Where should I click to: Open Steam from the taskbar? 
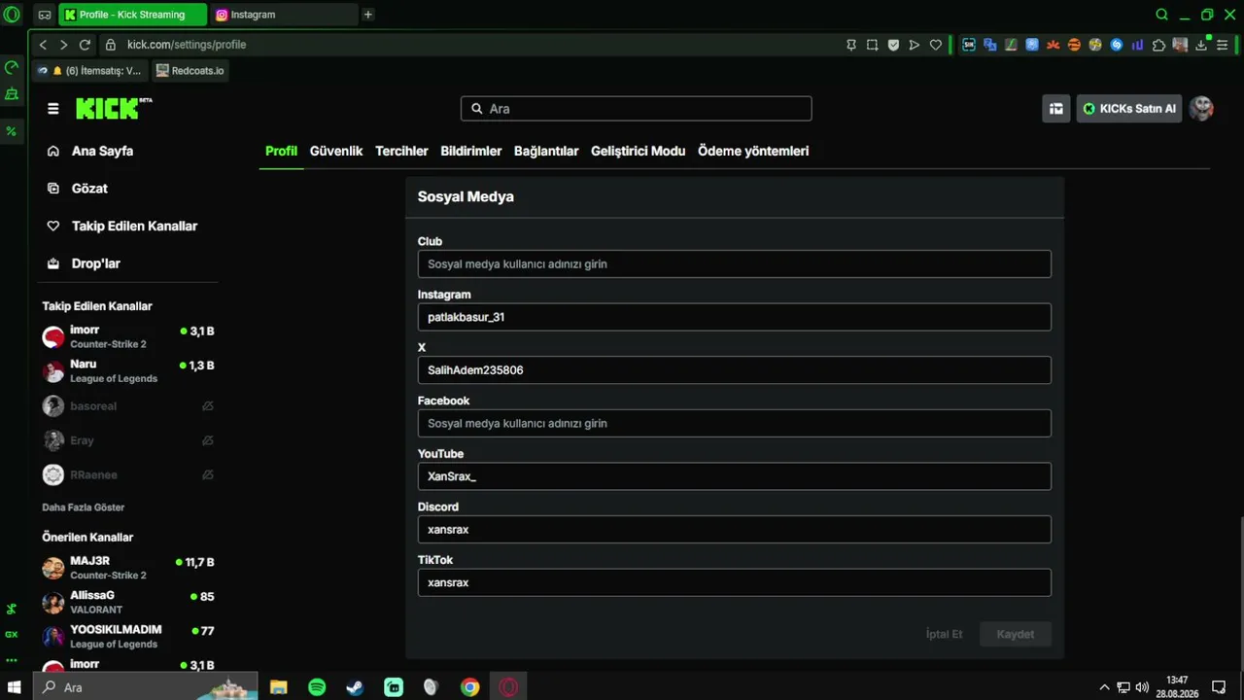coord(355,687)
